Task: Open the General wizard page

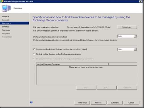Action: pyautogui.click(x=6, y=16)
